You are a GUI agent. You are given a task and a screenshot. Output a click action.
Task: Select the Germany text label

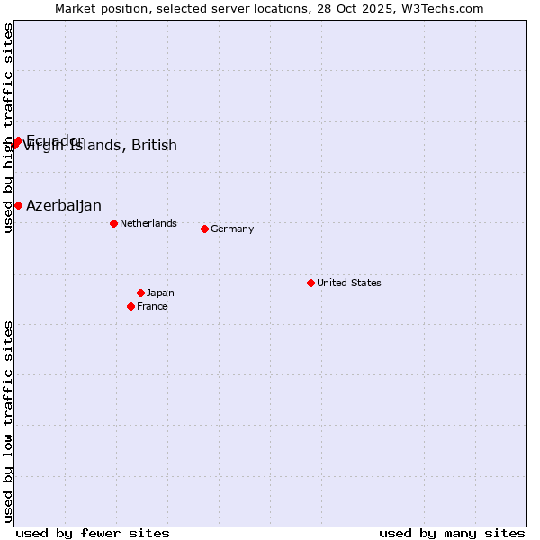[x=232, y=229]
